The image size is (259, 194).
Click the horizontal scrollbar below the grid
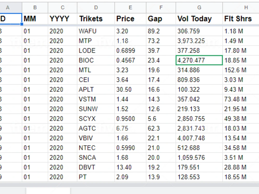point(129,185)
